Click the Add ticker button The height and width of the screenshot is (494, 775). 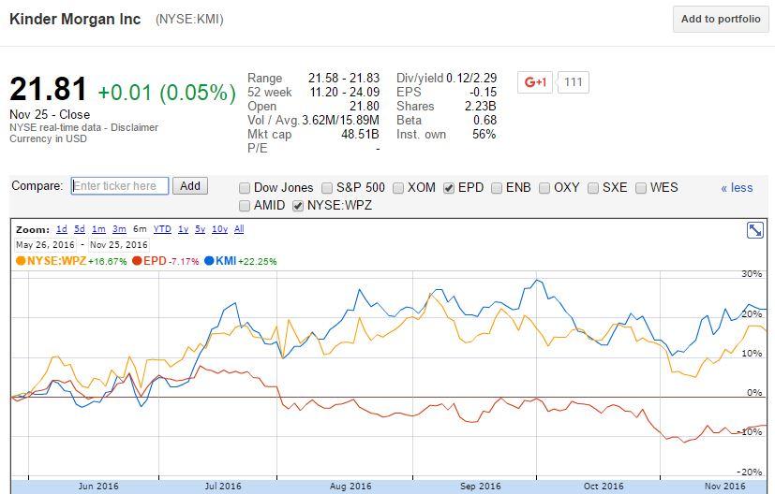[190, 186]
